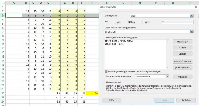Click cell D16 with value 12
Viewport: 199px width, 106px height.
41,69
